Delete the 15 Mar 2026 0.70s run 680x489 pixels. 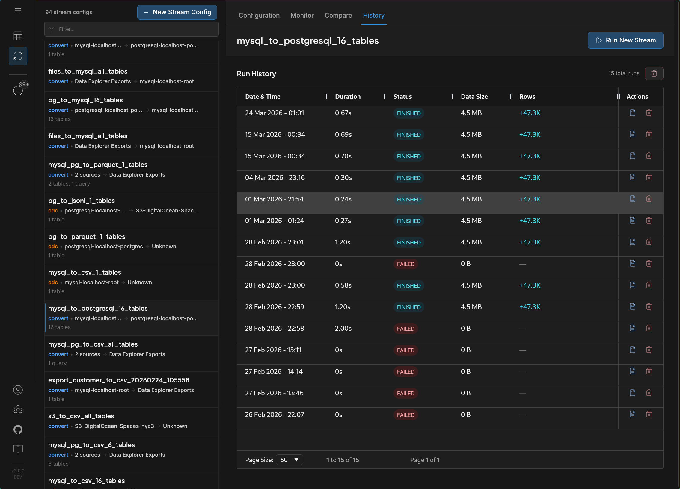coord(649,156)
